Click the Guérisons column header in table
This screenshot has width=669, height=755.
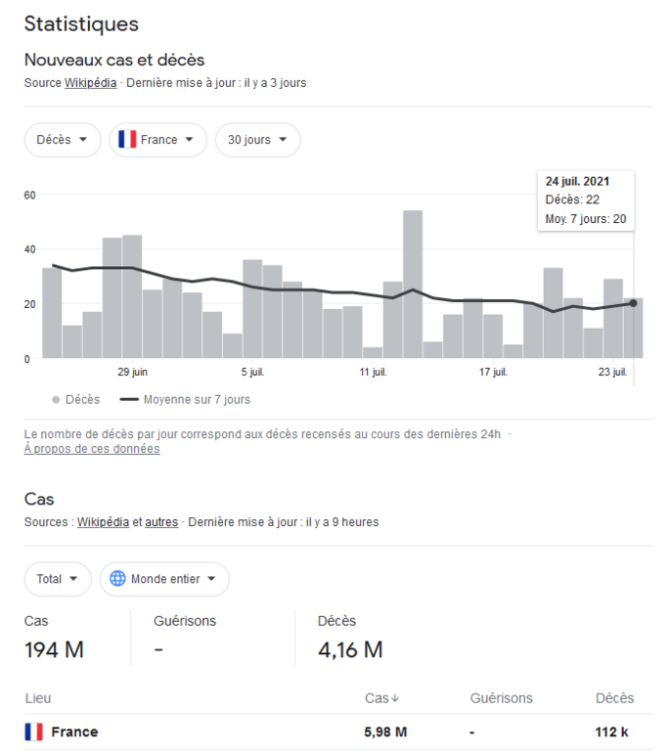pos(501,698)
